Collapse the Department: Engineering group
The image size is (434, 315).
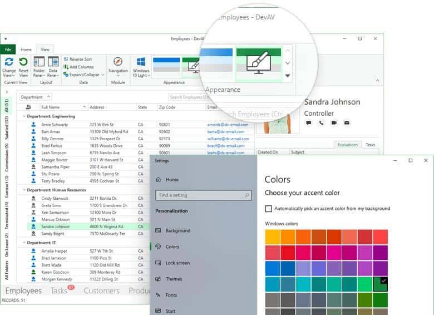point(24,116)
